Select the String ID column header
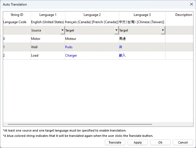The height and width of the screenshot is (148, 196). [17, 15]
